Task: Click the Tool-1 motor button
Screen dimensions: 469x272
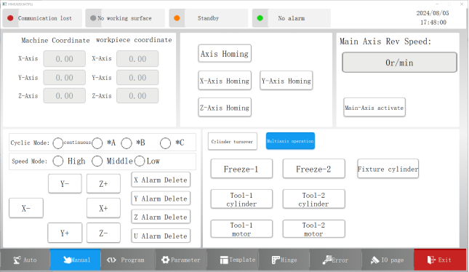Action: (241, 229)
